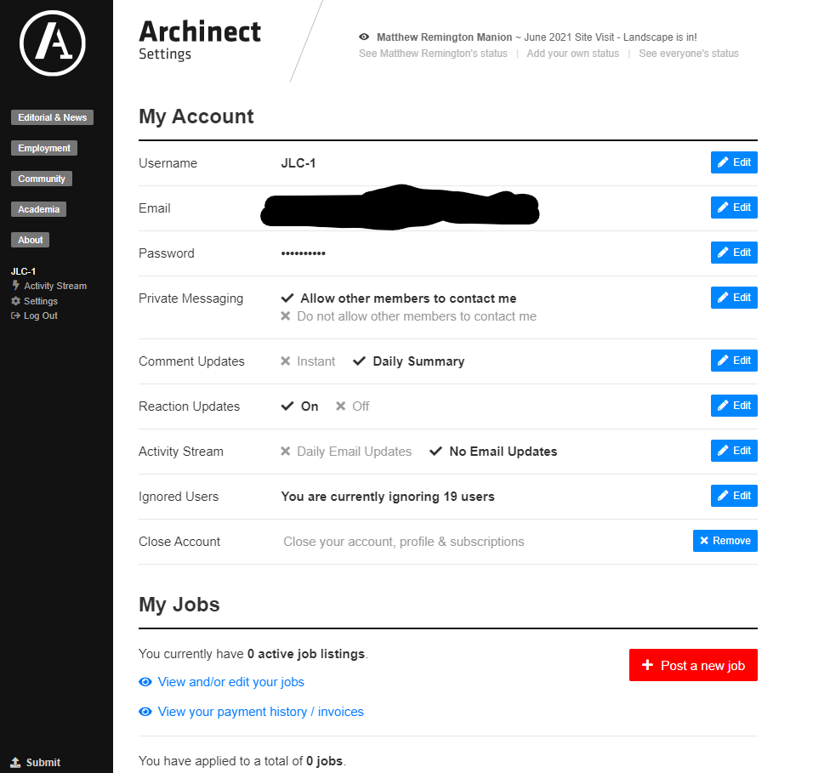Click the gear icon beside Settings in sidebar
The image size is (830, 773).
pyautogui.click(x=16, y=301)
